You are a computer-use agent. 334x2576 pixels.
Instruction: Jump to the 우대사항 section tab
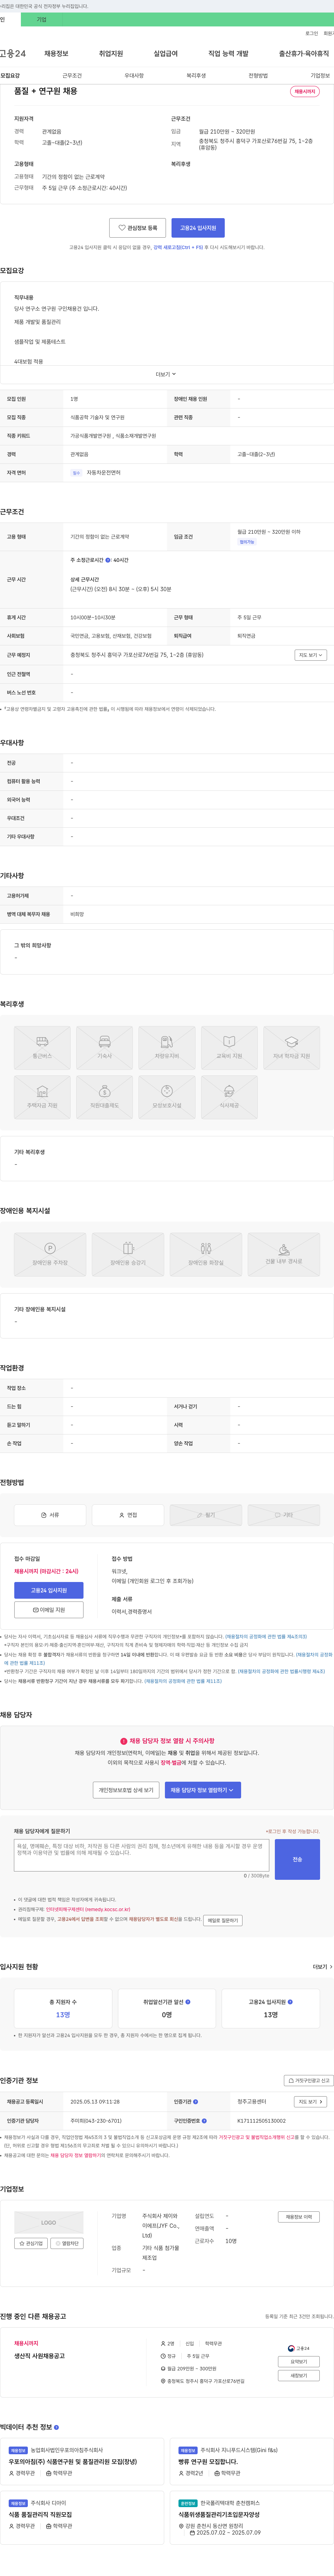click(x=134, y=76)
